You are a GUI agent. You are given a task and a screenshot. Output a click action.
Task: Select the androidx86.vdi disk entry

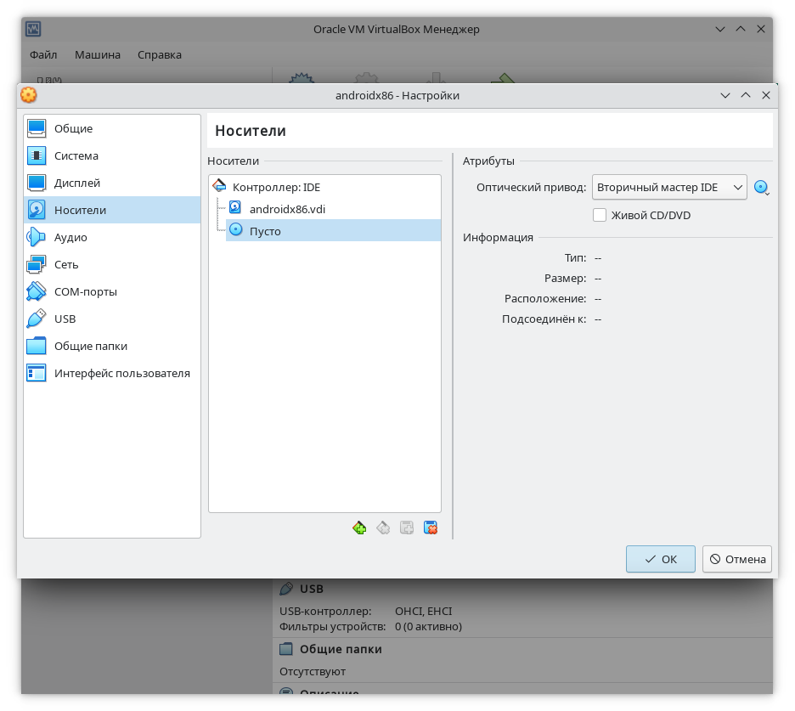(x=287, y=208)
